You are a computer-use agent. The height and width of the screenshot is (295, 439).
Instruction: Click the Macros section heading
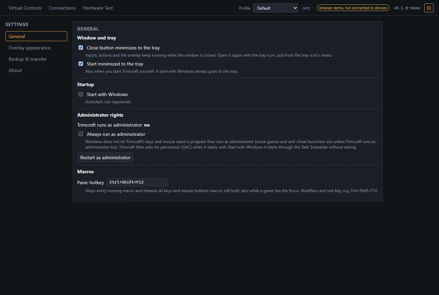(85, 172)
